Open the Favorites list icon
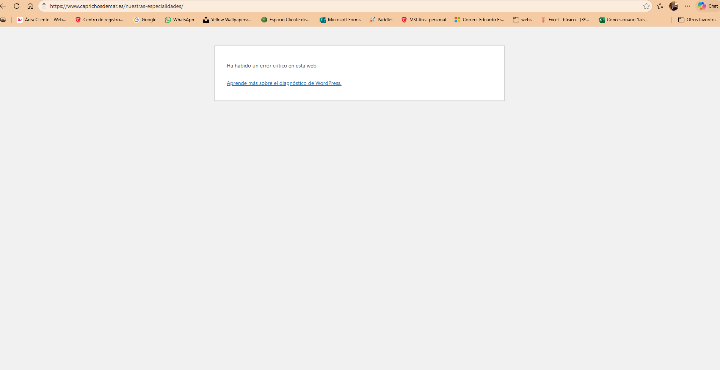This screenshot has height=370, width=720. point(660,6)
